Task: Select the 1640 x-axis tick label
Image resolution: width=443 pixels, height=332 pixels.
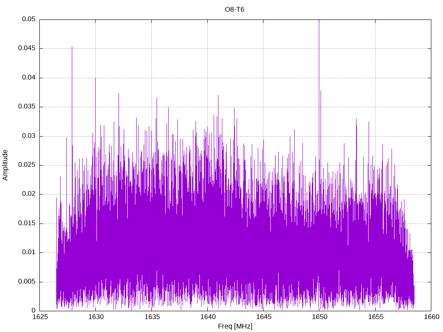Action: point(208,317)
